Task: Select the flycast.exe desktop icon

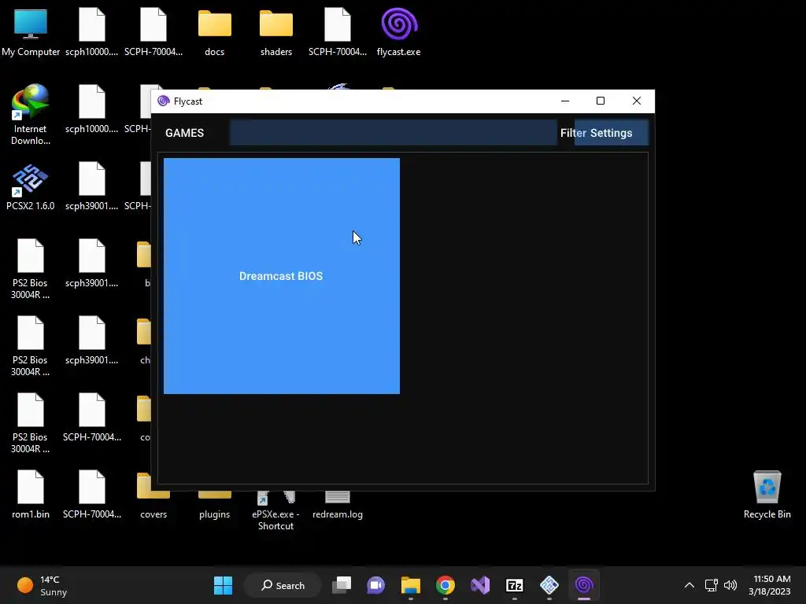Action: click(x=399, y=32)
